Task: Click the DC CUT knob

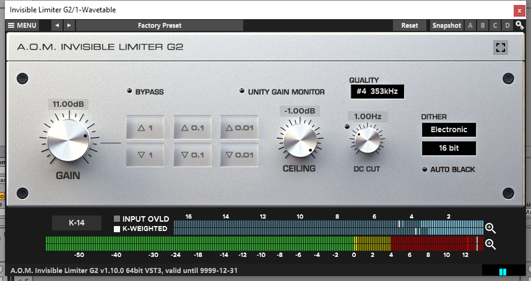Action: click(x=368, y=140)
